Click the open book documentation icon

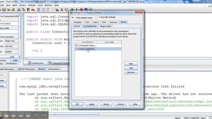[x=66, y=10]
